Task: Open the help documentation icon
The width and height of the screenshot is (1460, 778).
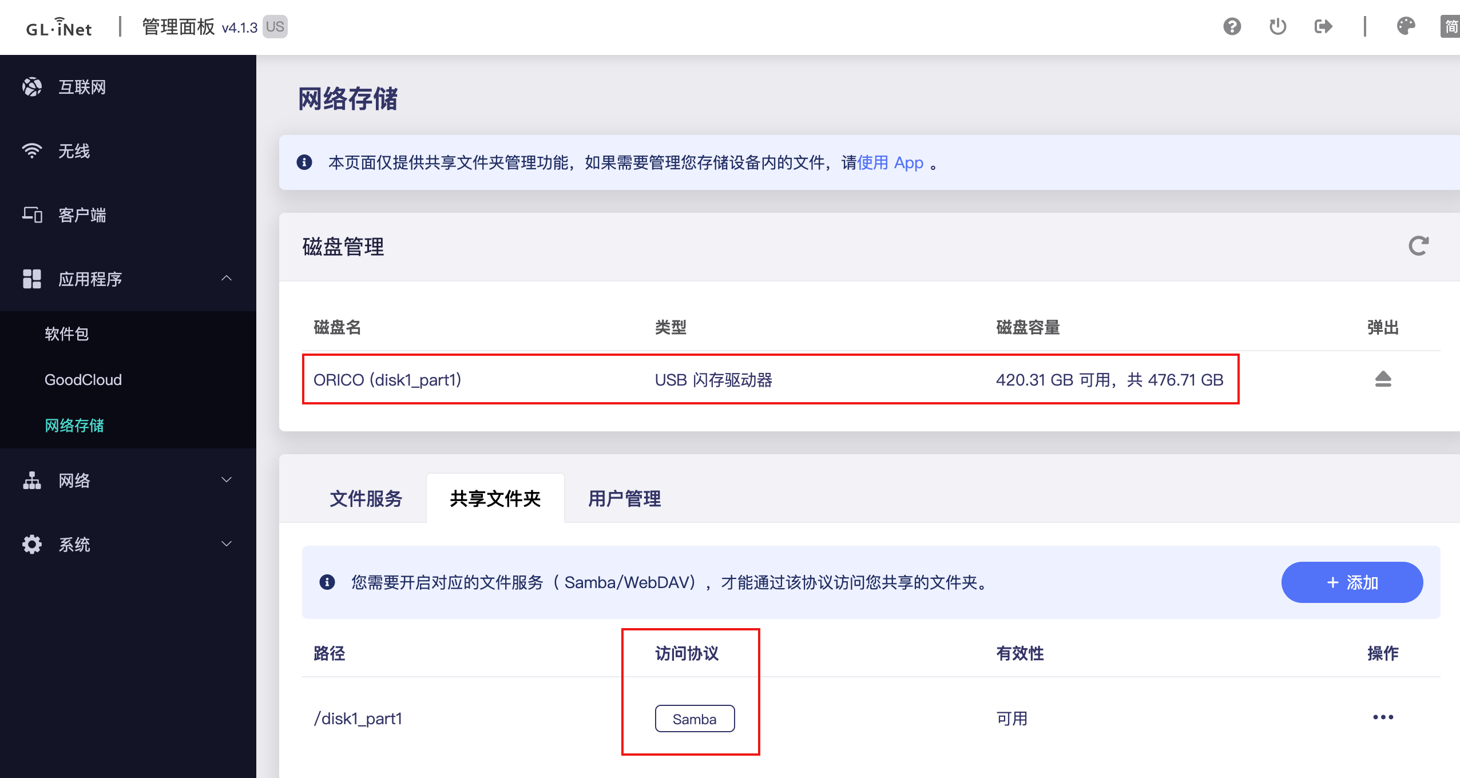Action: 1231,27
